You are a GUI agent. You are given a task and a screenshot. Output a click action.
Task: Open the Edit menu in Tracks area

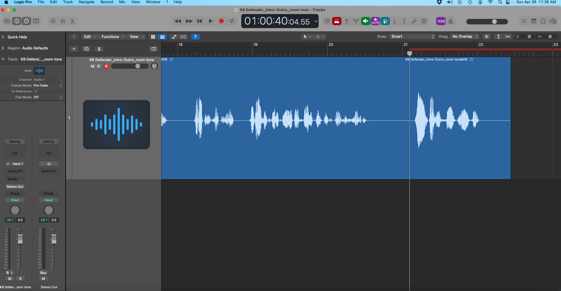click(90, 37)
